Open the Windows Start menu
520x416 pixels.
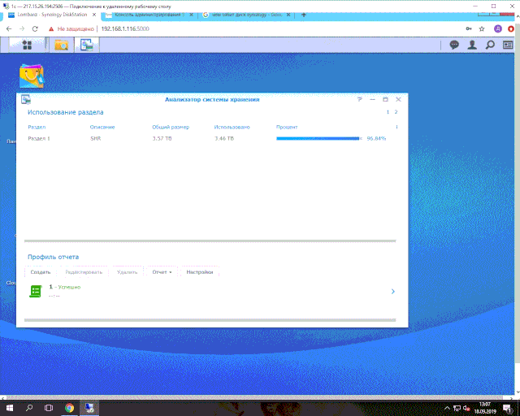pyautogui.click(x=9, y=408)
